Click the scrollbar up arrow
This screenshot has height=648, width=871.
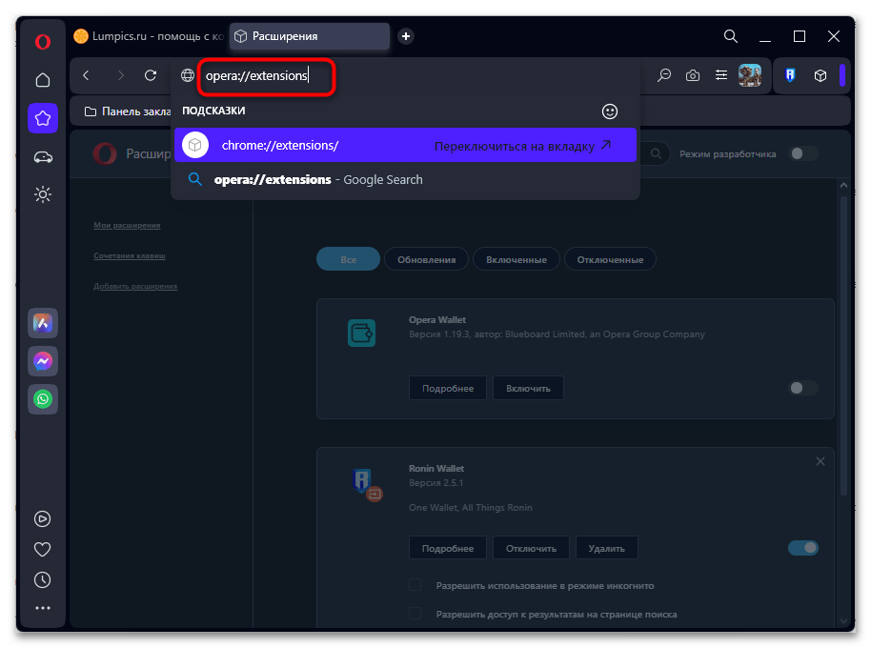[x=843, y=185]
